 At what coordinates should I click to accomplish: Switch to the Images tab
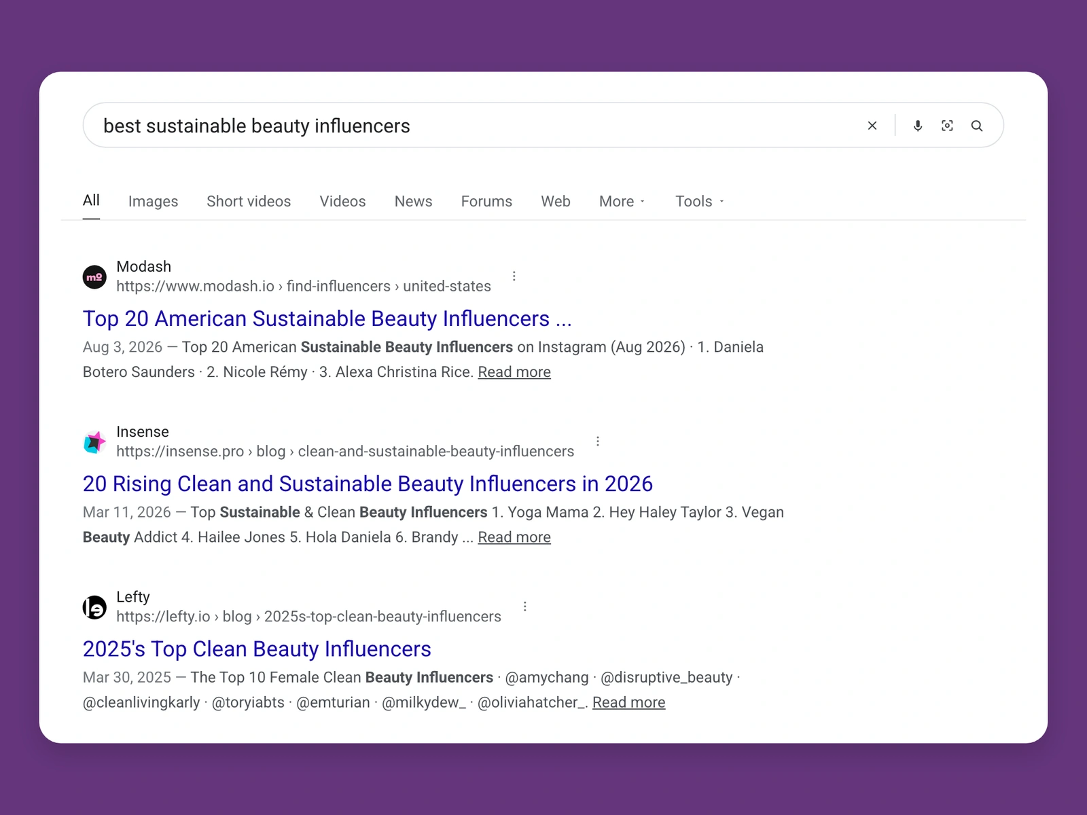(x=153, y=201)
